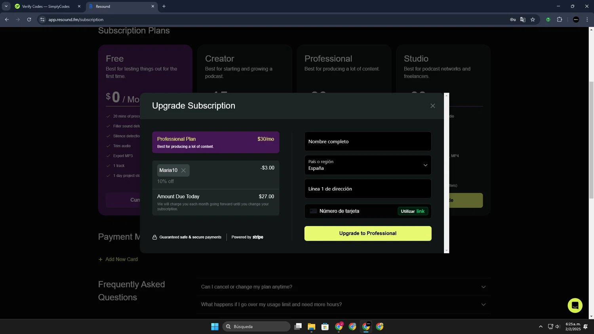
Task: Click the Subscription Plans heading
Action: pyautogui.click(x=134, y=30)
